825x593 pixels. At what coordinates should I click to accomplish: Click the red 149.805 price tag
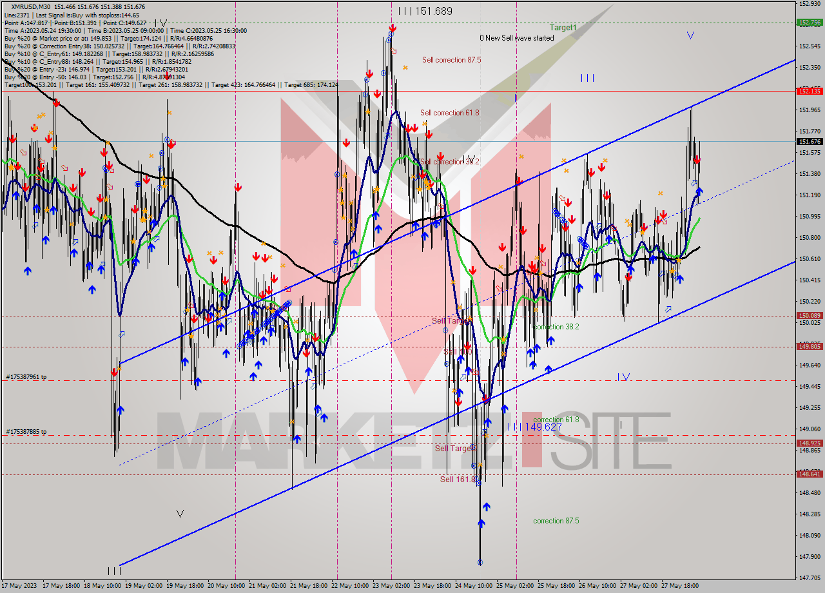(x=810, y=346)
